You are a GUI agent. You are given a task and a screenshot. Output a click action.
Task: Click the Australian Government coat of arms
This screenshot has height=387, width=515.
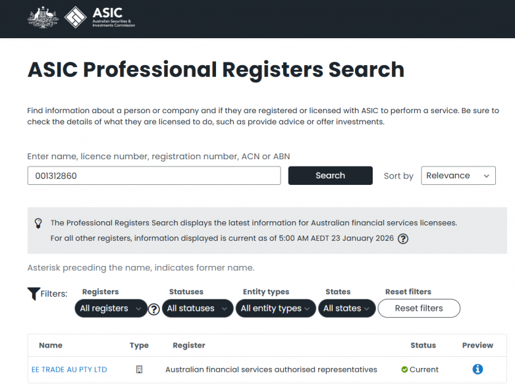43,17
